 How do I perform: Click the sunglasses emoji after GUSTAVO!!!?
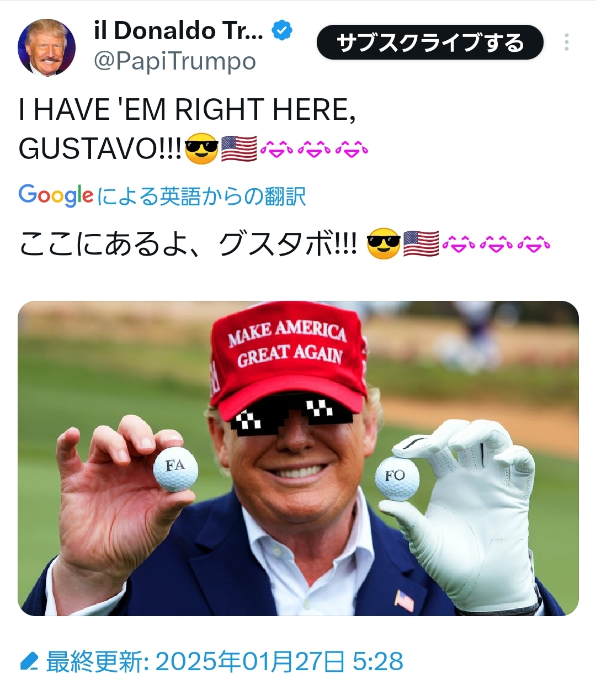click(201, 148)
